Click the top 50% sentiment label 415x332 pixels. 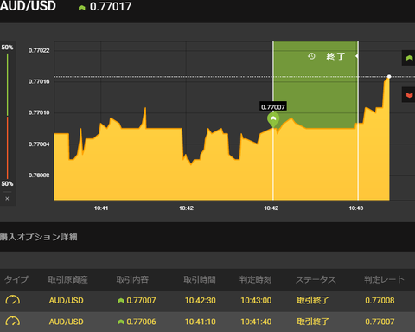tap(7, 48)
